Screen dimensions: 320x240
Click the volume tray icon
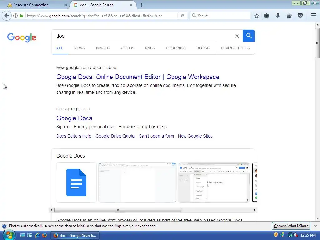[x=296, y=235]
